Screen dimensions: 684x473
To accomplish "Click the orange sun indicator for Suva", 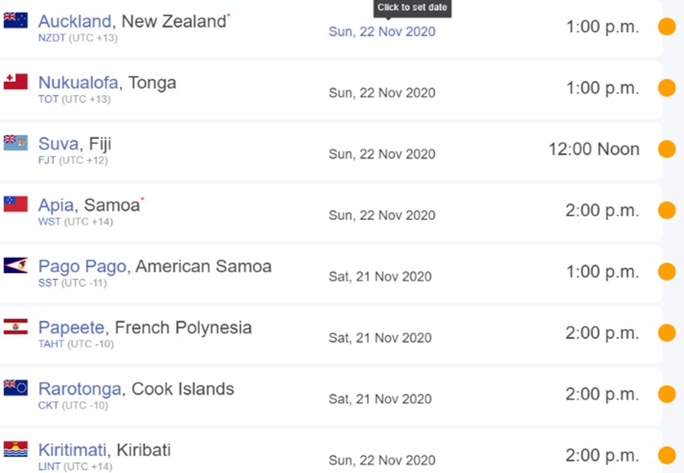I will pos(666,149).
